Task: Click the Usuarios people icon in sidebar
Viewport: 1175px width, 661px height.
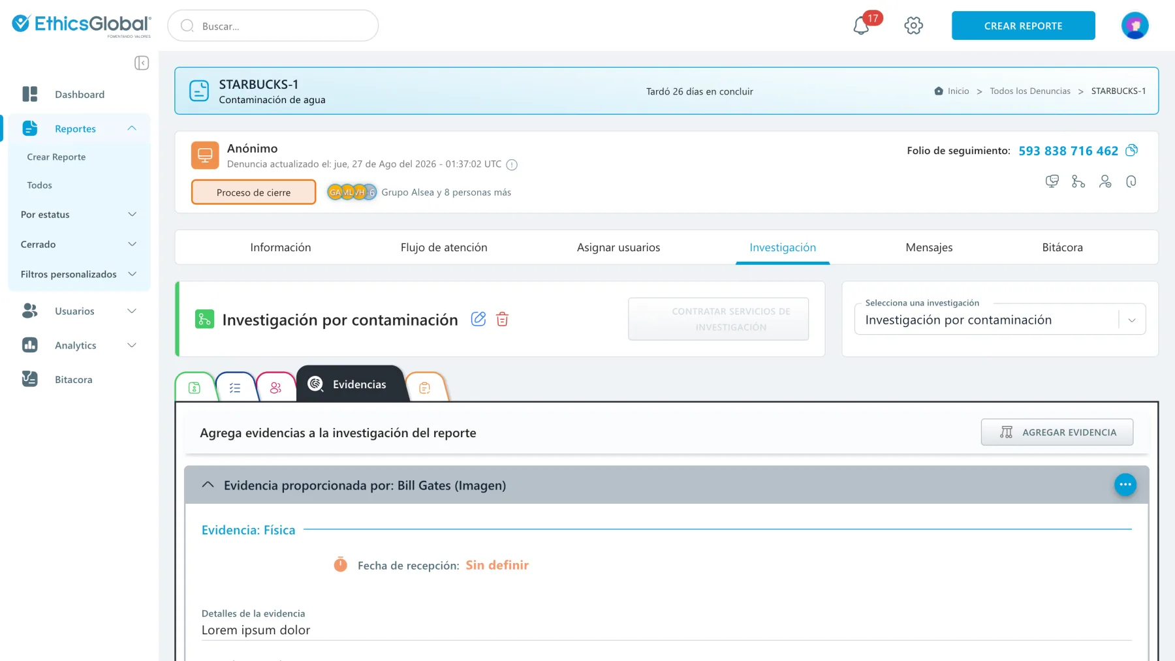Action: 30,311
